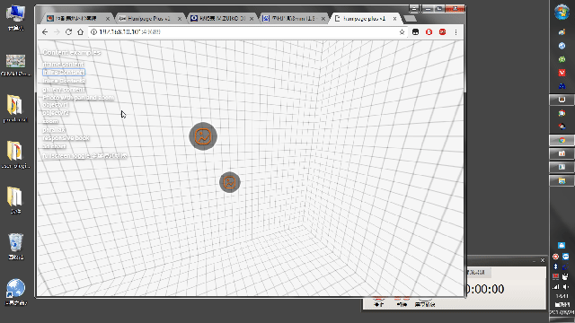Viewport: 575px width, 323px height.
Task: Click the red circular extension icon
Action: point(429,32)
